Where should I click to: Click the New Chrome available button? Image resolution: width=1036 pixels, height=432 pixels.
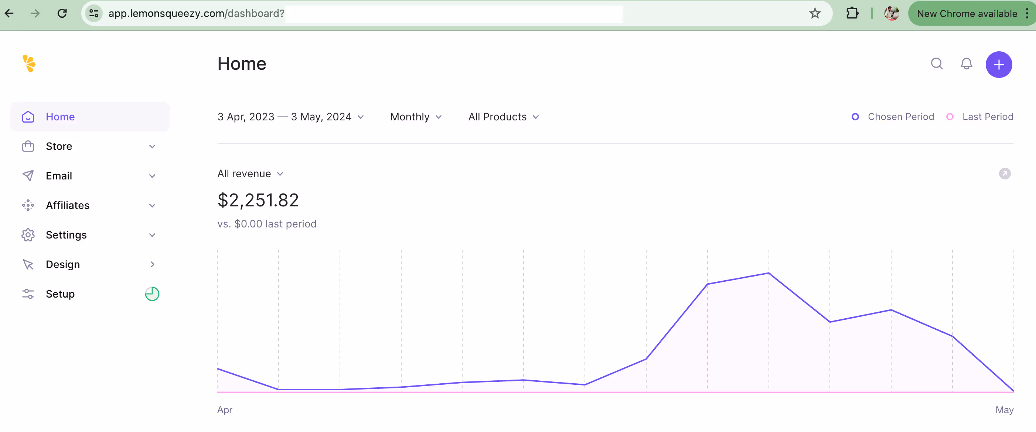tap(967, 14)
